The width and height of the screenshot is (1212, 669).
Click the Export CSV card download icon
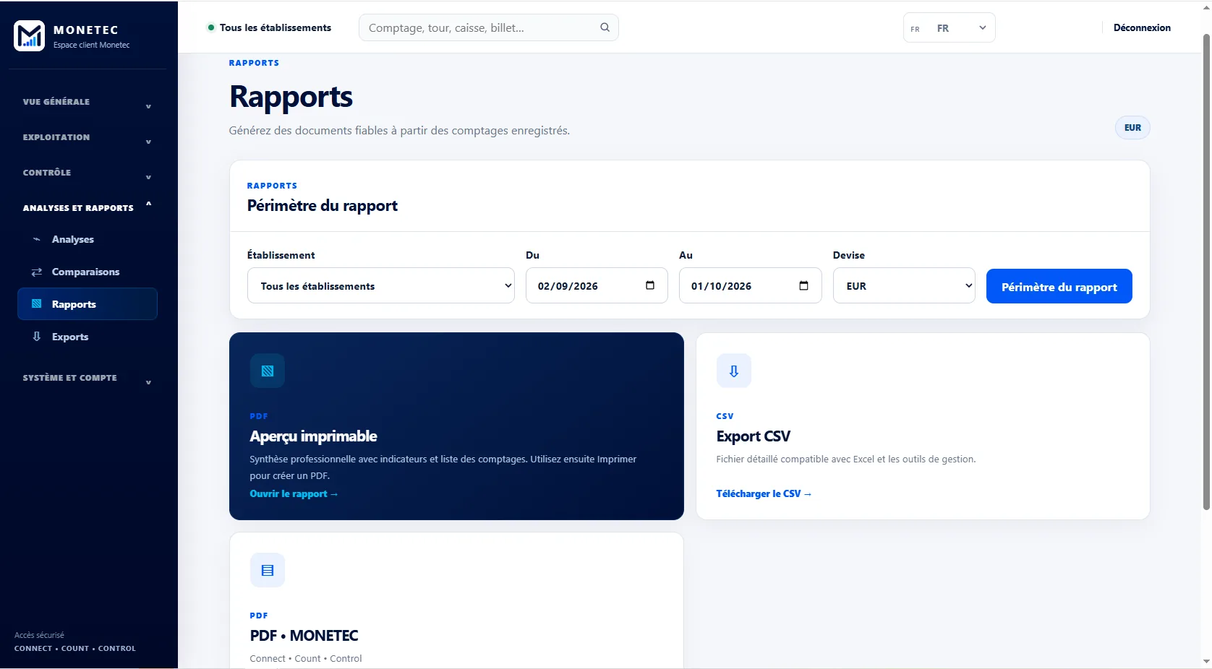733,371
